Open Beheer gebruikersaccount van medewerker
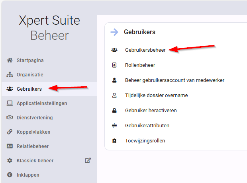 175,80
